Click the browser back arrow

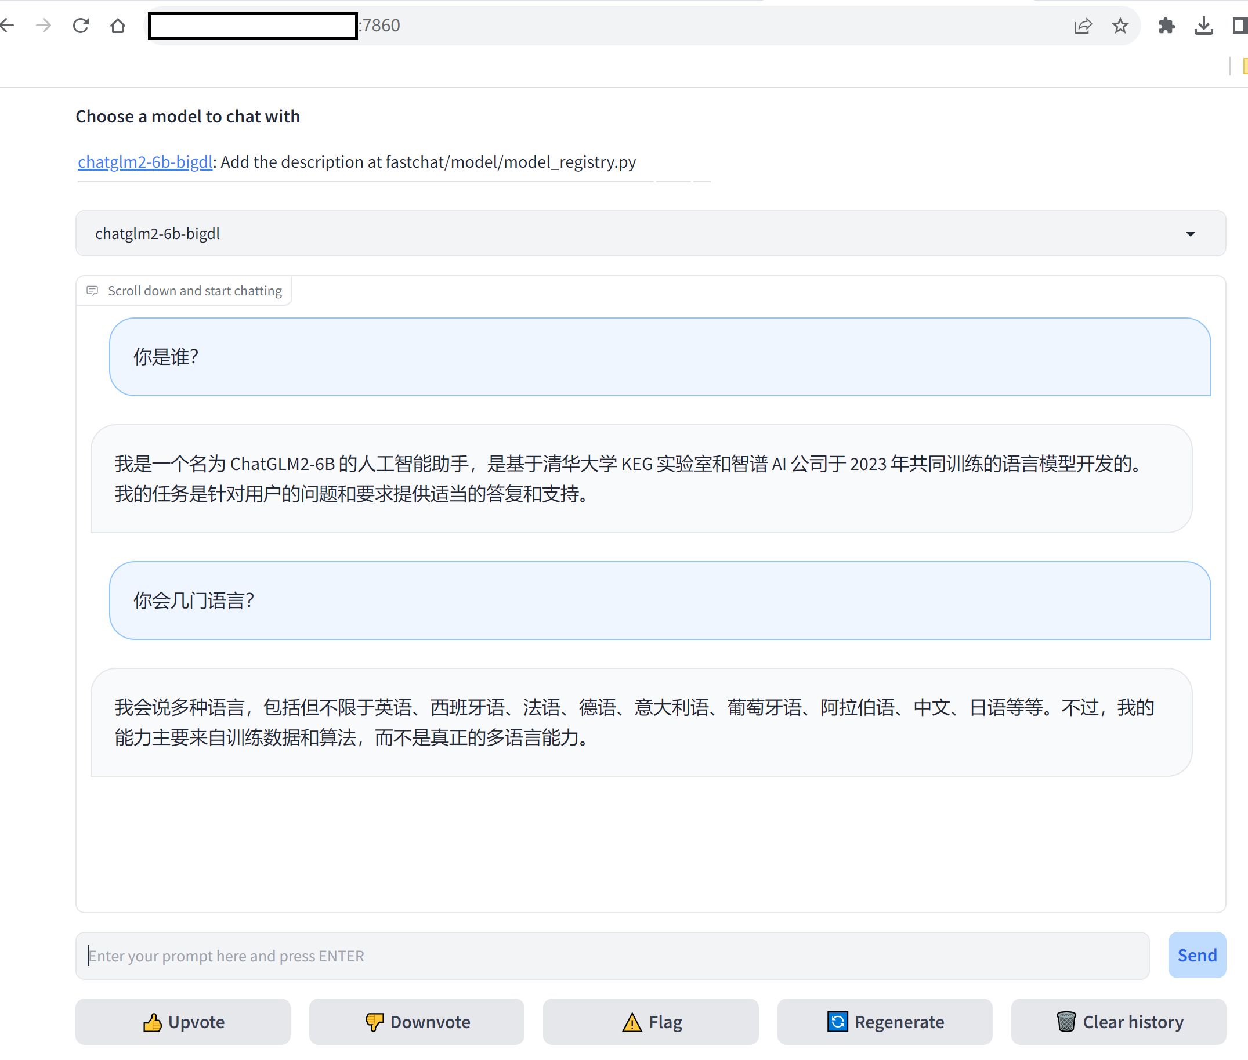7,26
